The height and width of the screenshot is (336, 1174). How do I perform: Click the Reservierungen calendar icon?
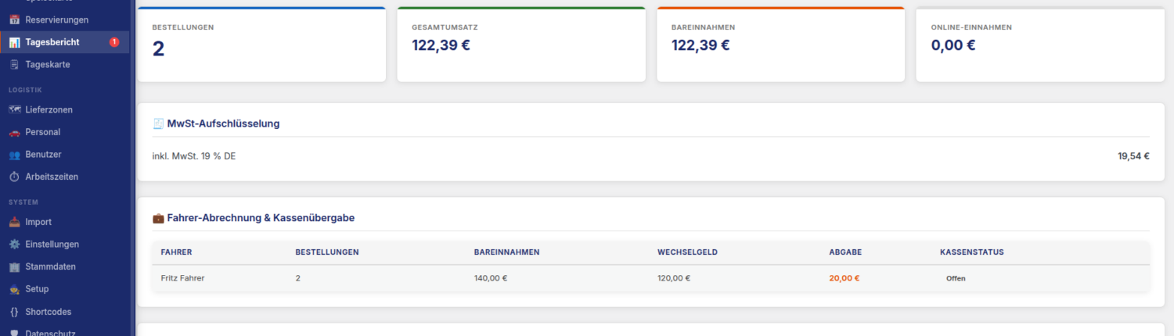point(14,20)
